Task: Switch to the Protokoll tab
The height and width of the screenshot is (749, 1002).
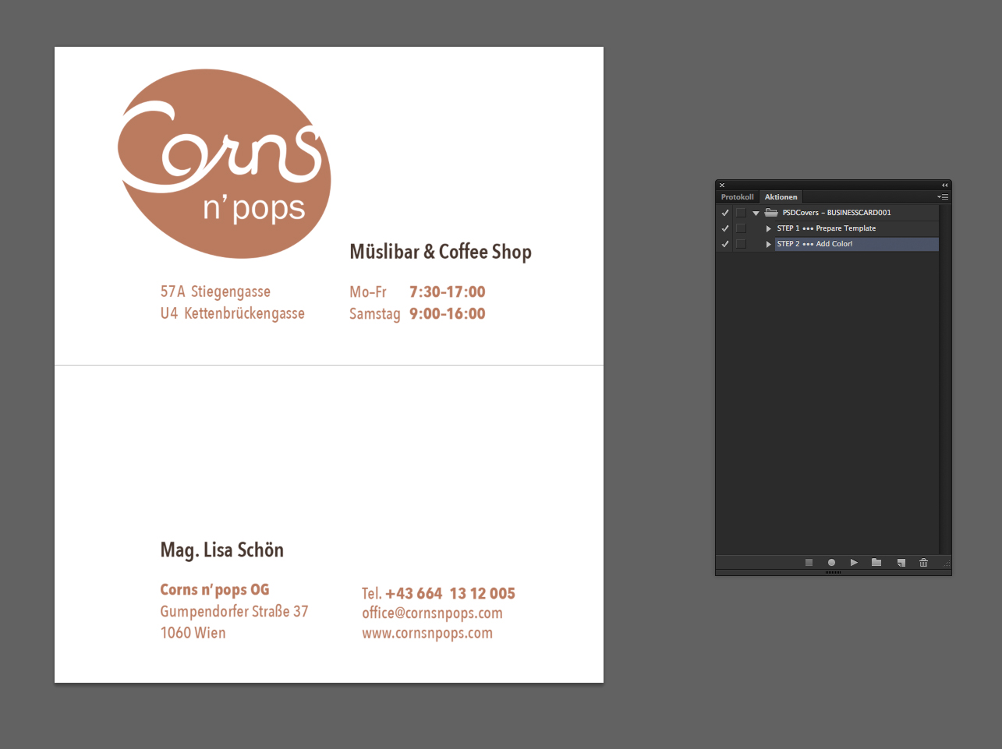Action: point(737,197)
